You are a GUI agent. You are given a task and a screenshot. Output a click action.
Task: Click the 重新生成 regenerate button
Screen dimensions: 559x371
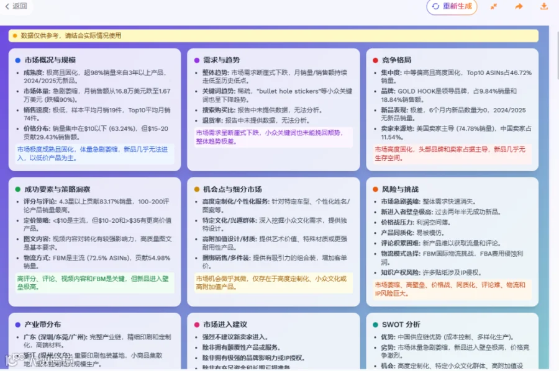coord(452,6)
